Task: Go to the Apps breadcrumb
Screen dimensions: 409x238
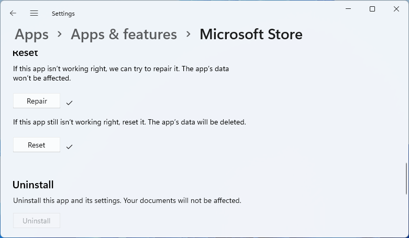Action: click(x=31, y=35)
